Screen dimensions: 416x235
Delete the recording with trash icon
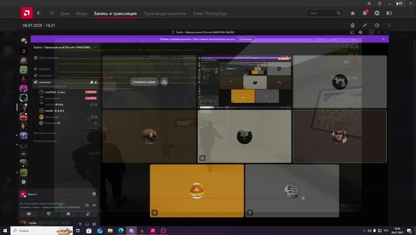(353, 25)
